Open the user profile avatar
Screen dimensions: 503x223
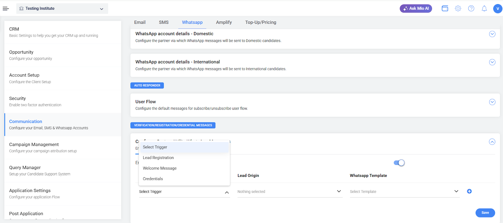497,8
